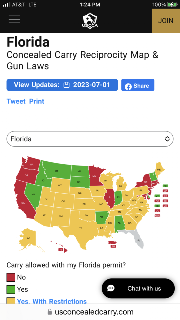Image resolution: width=180 pixels, height=320 pixels.
Task: Tap the cellular signal bars icon
Action: (x=6, y=4)
